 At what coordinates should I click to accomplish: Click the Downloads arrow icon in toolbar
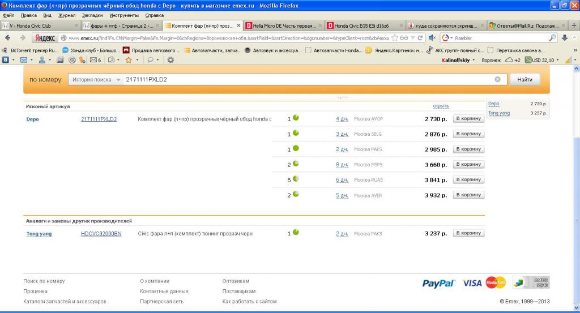tap(565, 38)
